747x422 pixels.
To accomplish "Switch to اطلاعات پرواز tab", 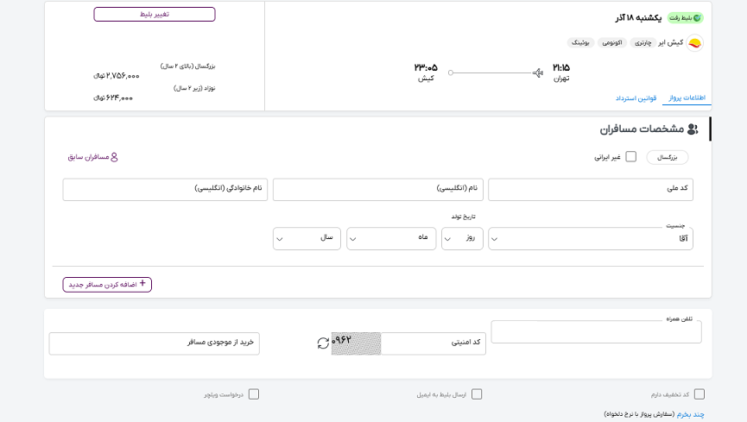I will click(687, 98).
